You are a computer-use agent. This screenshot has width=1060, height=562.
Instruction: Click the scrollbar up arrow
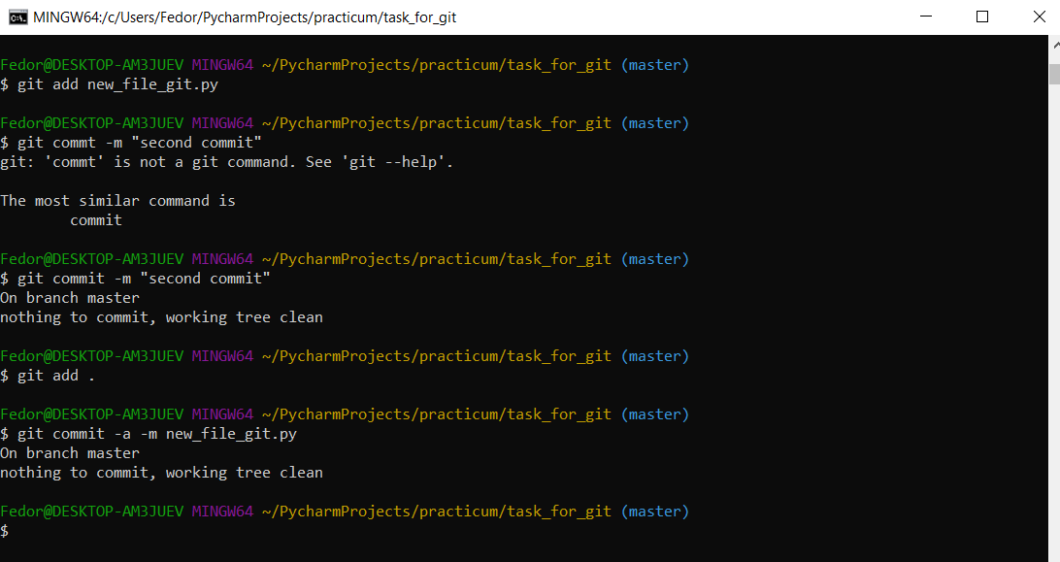1054,45
